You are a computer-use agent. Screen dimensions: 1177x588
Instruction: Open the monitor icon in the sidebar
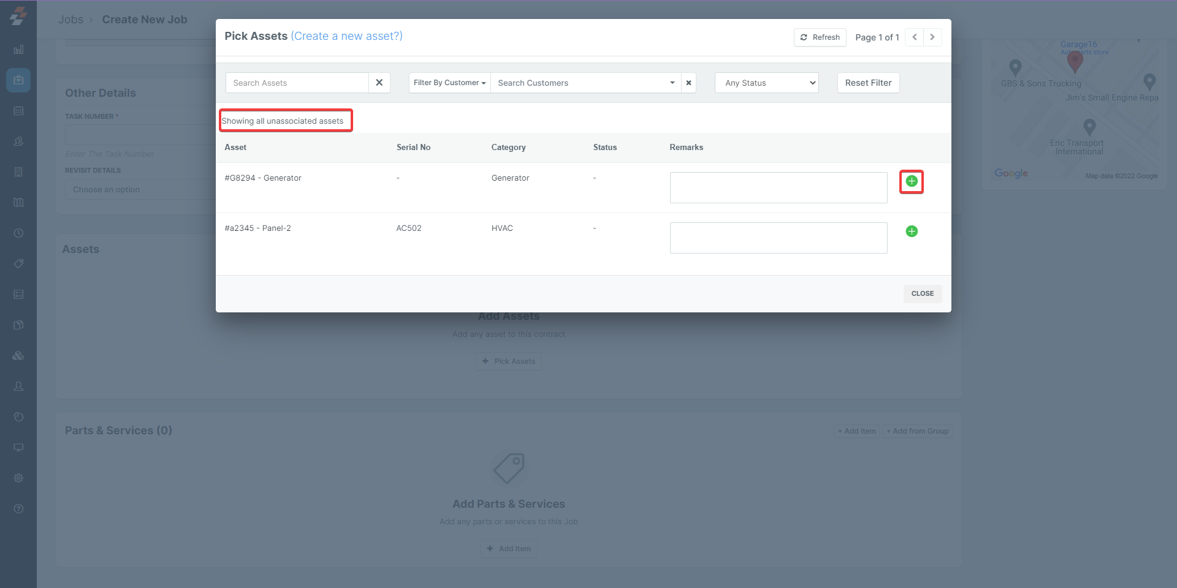(x=18, y=448)
